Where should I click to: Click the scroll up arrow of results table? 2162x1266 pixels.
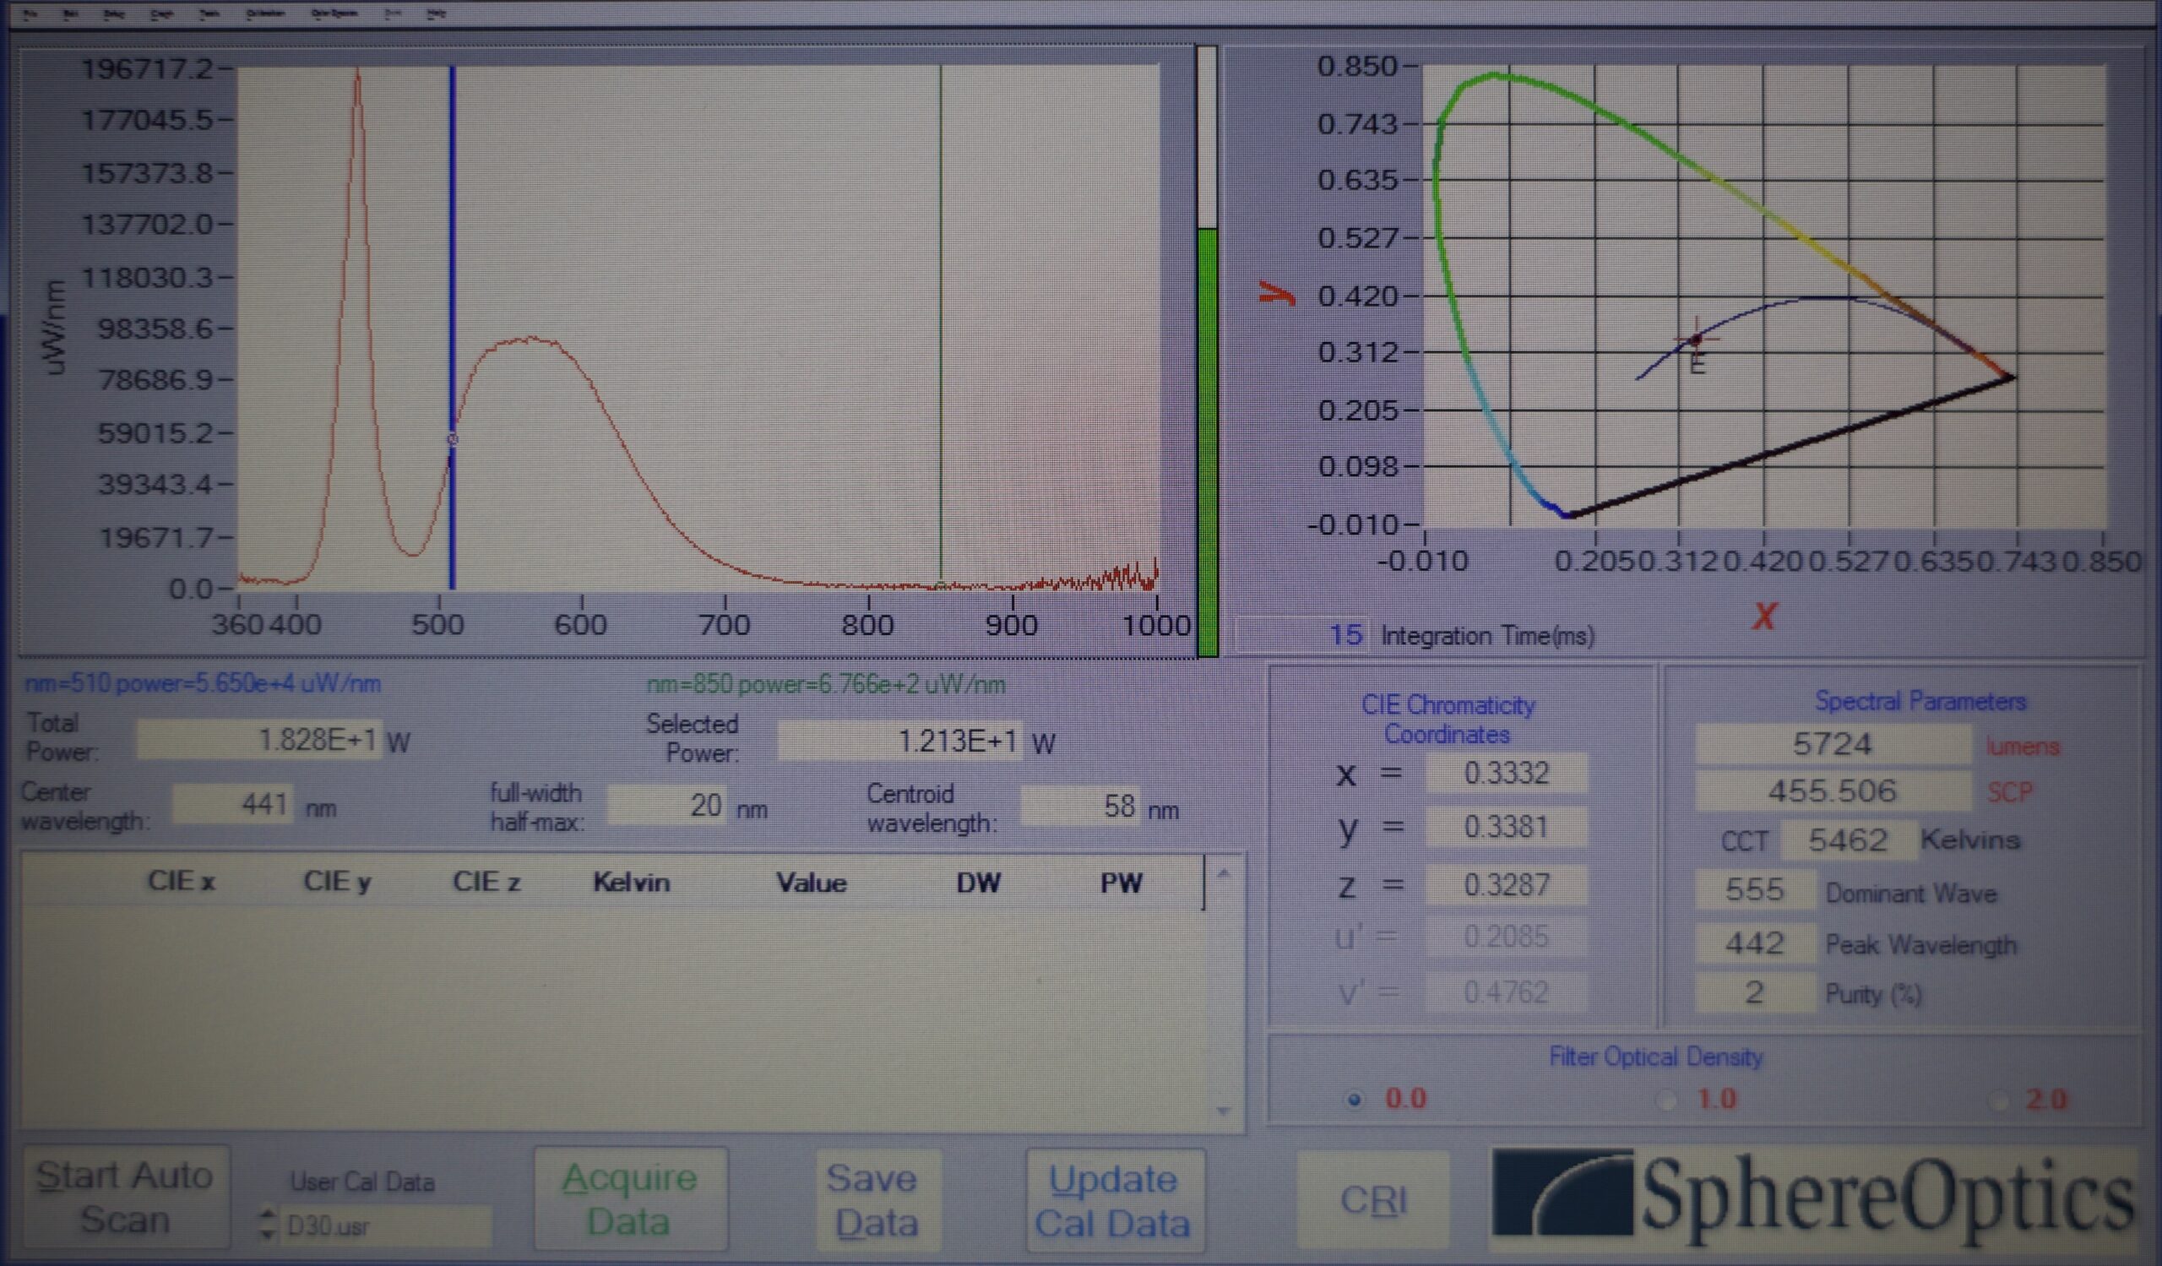1225,875
